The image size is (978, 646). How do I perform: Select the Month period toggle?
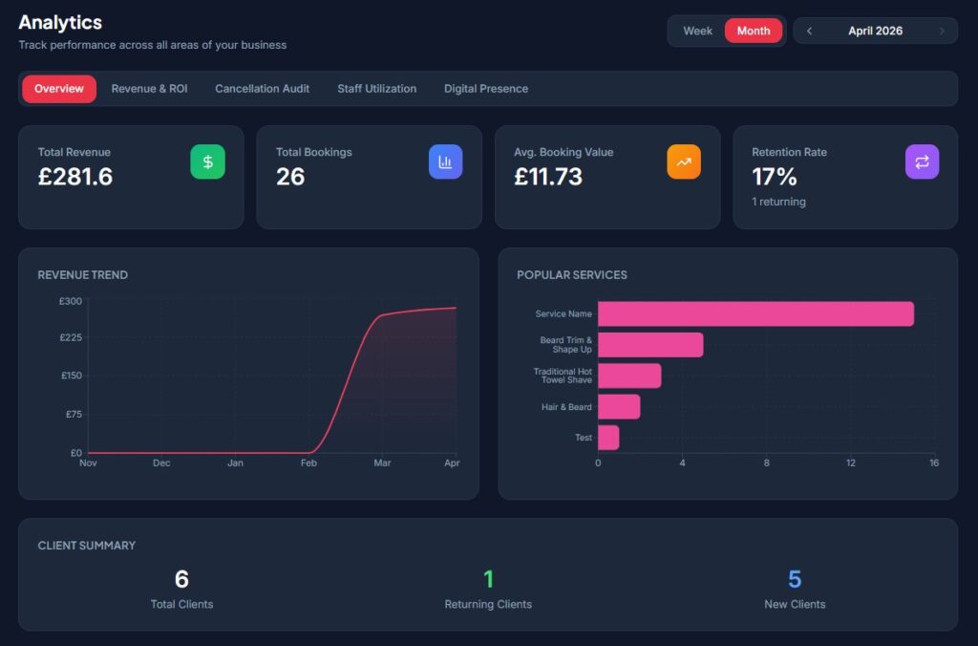(x=754, y=31)
